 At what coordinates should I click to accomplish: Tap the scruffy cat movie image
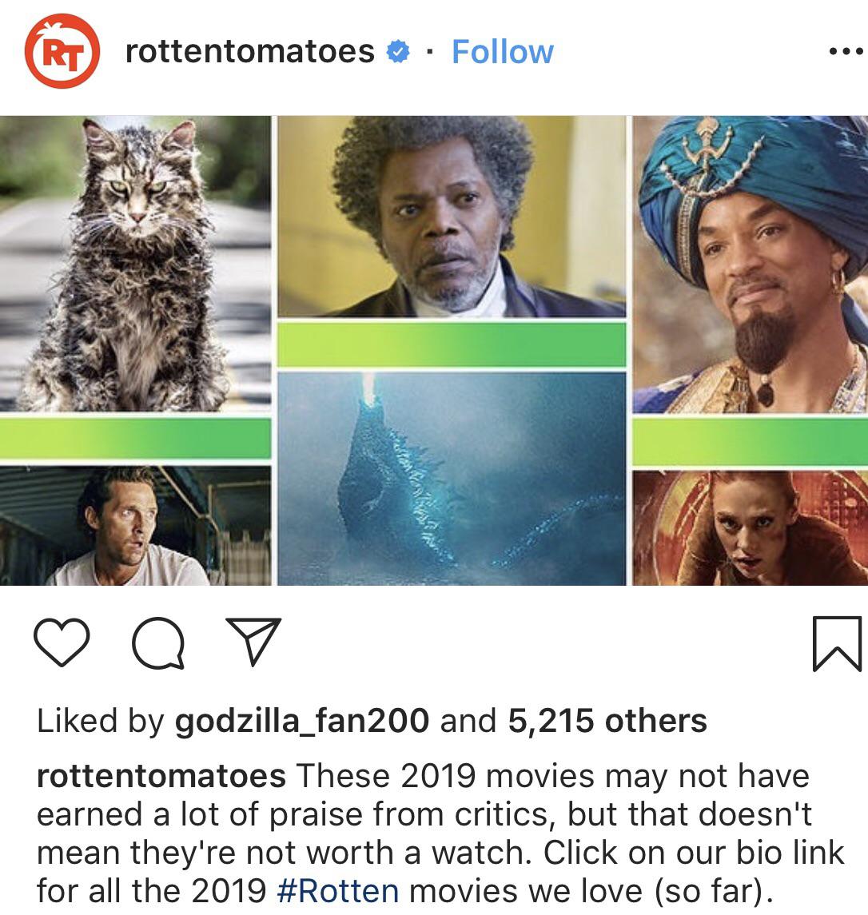point(135,264)
